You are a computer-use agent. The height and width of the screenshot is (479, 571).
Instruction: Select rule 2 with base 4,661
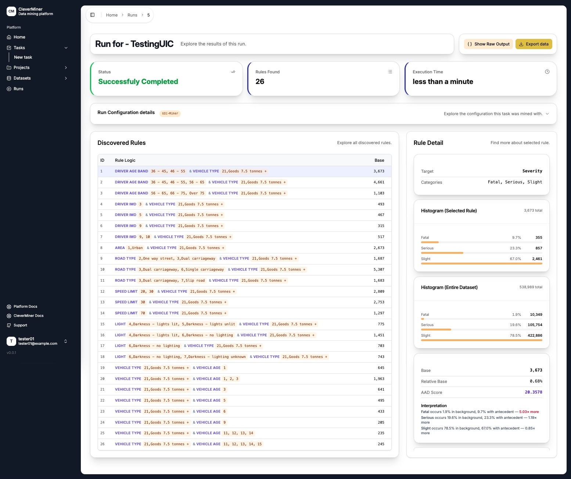click(x=244, y=182)
